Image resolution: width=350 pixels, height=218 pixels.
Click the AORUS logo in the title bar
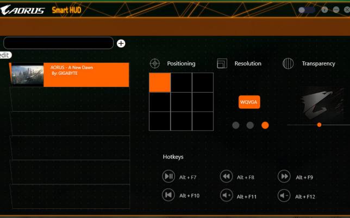coord(22,10)
